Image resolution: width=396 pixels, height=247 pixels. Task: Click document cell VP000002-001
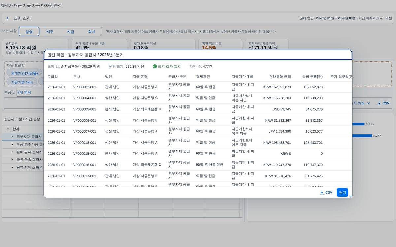coord(85,87)
